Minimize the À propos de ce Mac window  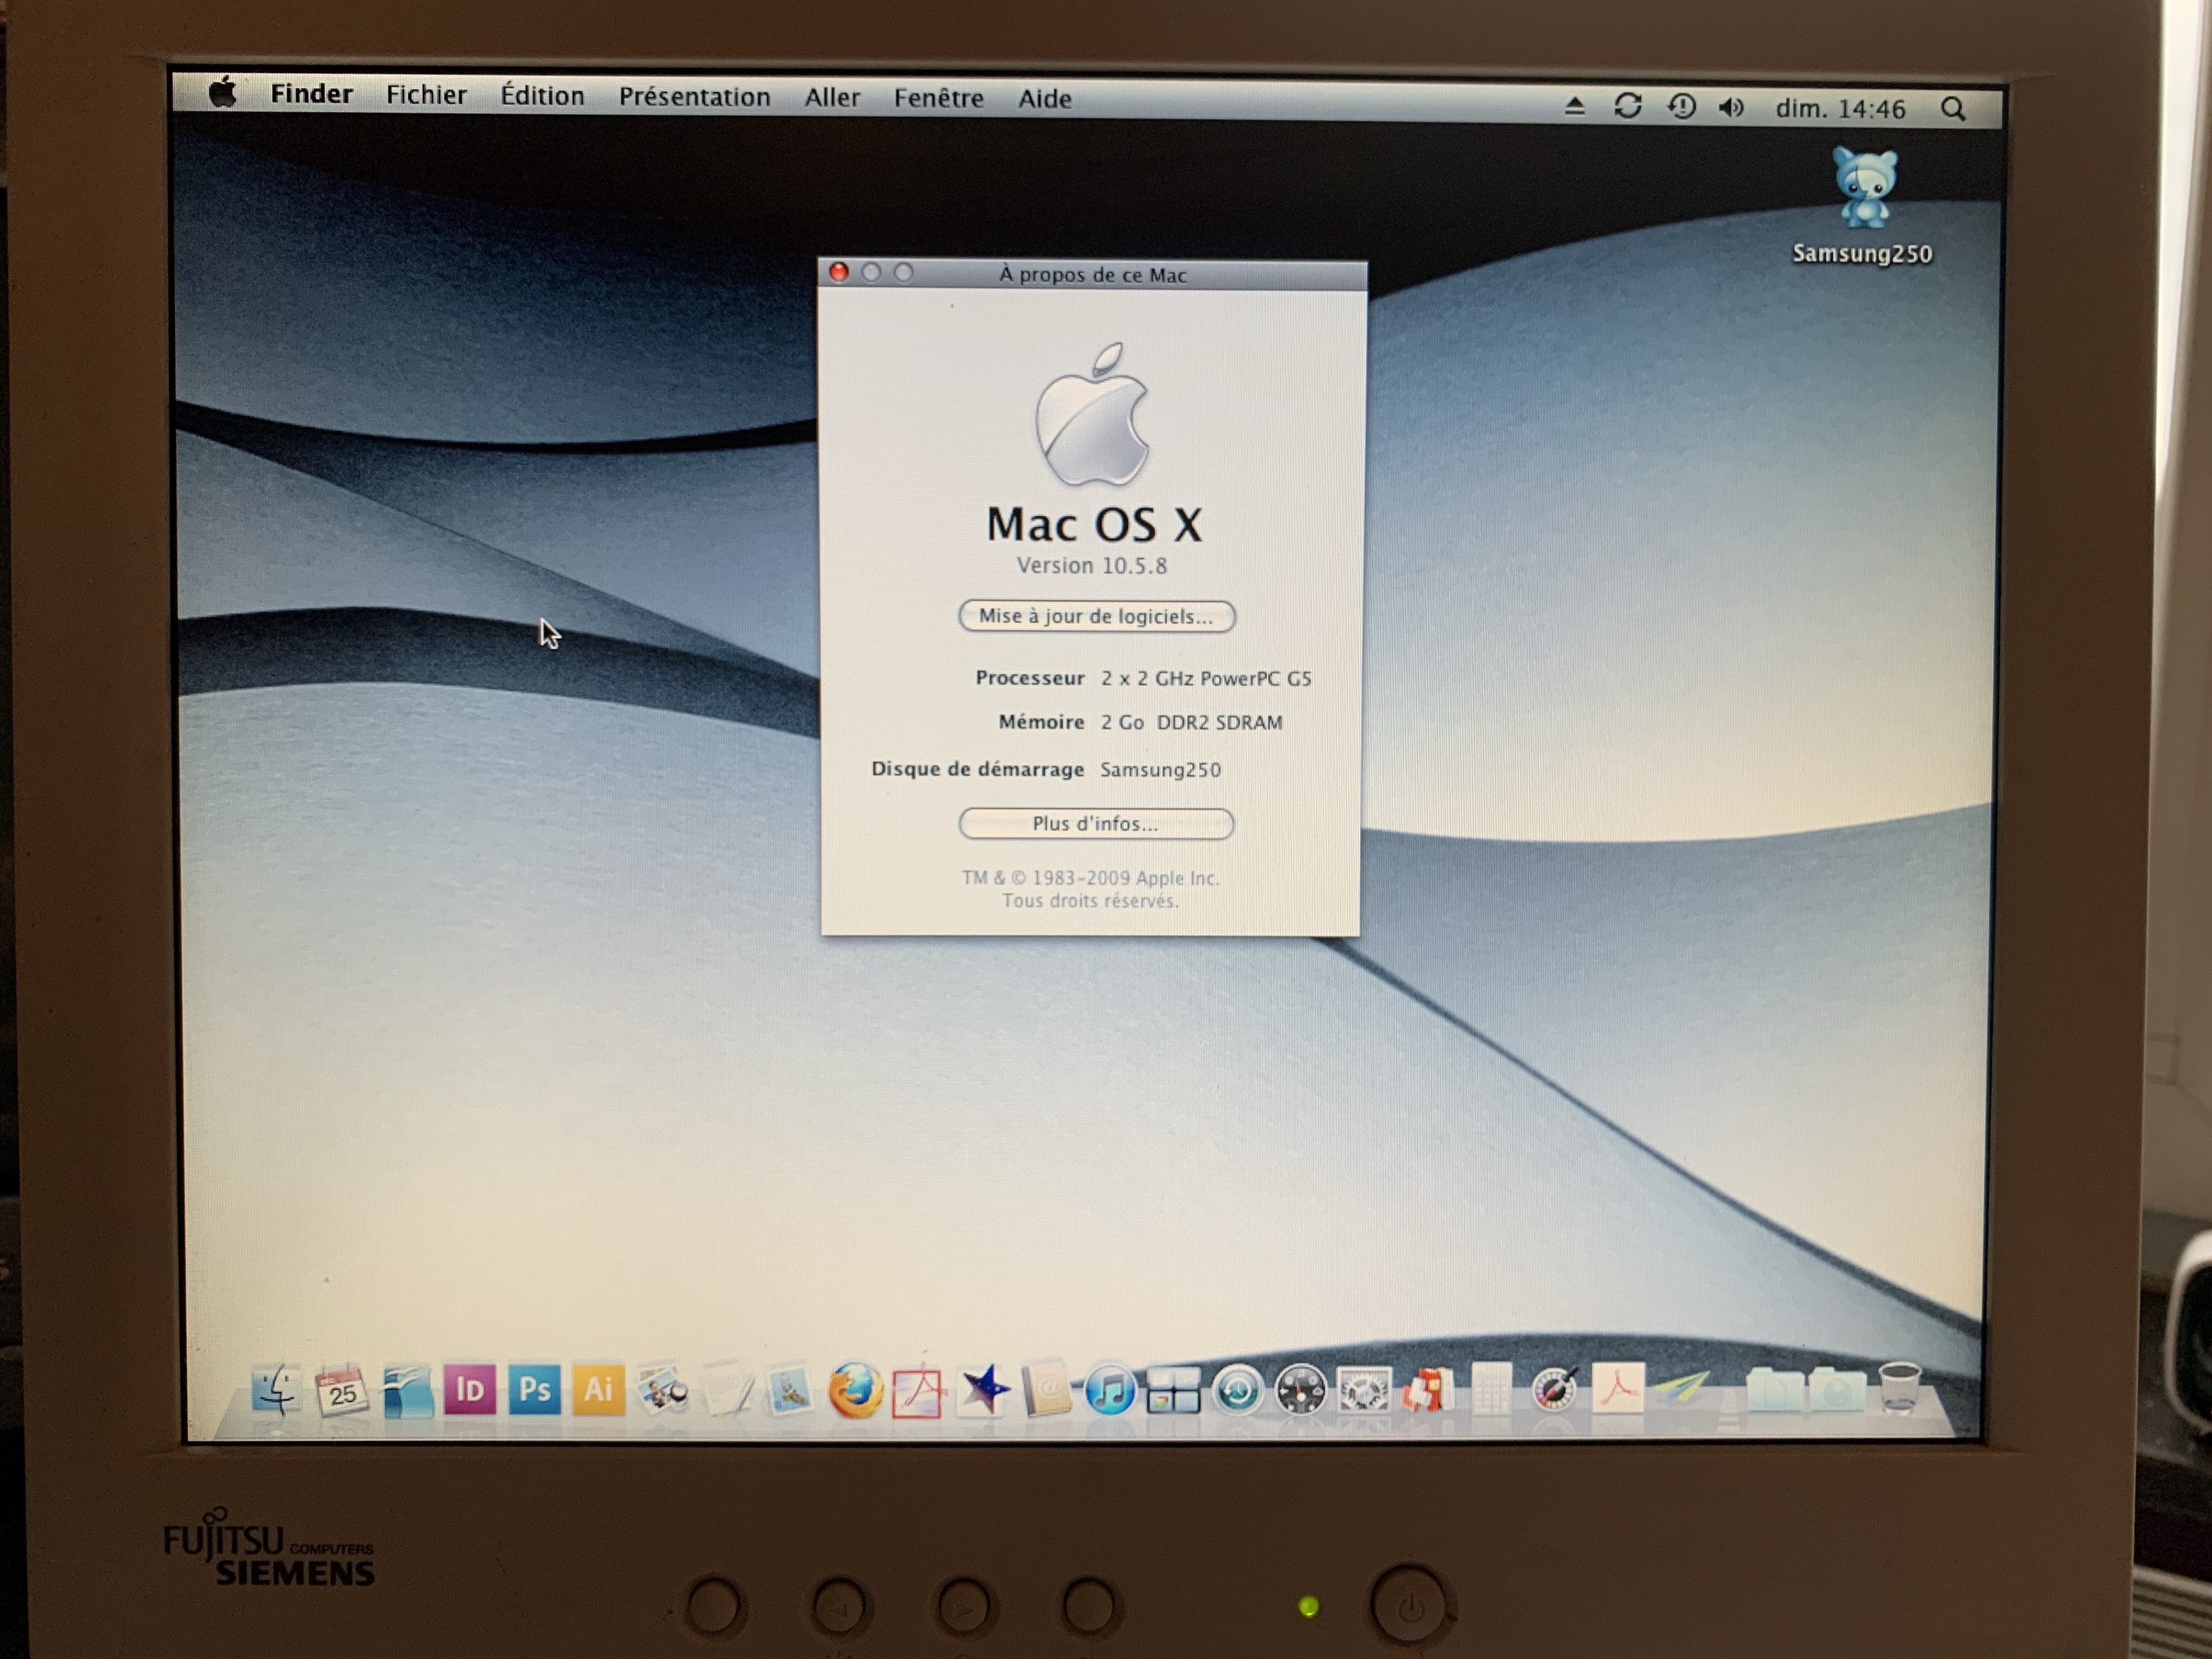tap(871, 272)
